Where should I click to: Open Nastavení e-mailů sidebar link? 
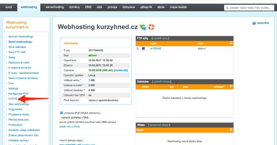pyautogui.click(x=19, y=62)
